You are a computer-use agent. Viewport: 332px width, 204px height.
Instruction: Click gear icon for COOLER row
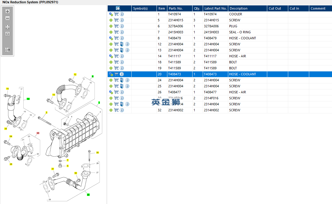coord(111,14)
